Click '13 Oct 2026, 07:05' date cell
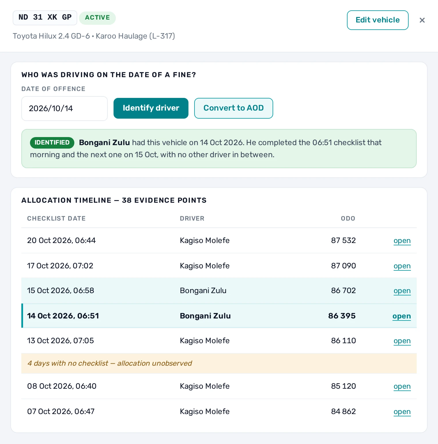This screenshot has width=438, height=444. click(x=61, y=341)
